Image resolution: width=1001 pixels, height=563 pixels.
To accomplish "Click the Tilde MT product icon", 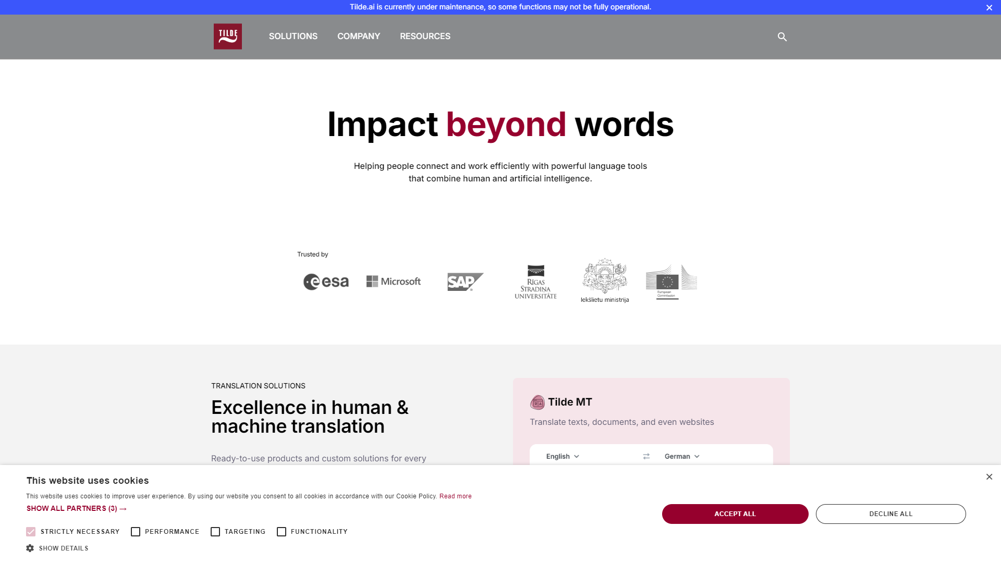I will click(537, 401).
